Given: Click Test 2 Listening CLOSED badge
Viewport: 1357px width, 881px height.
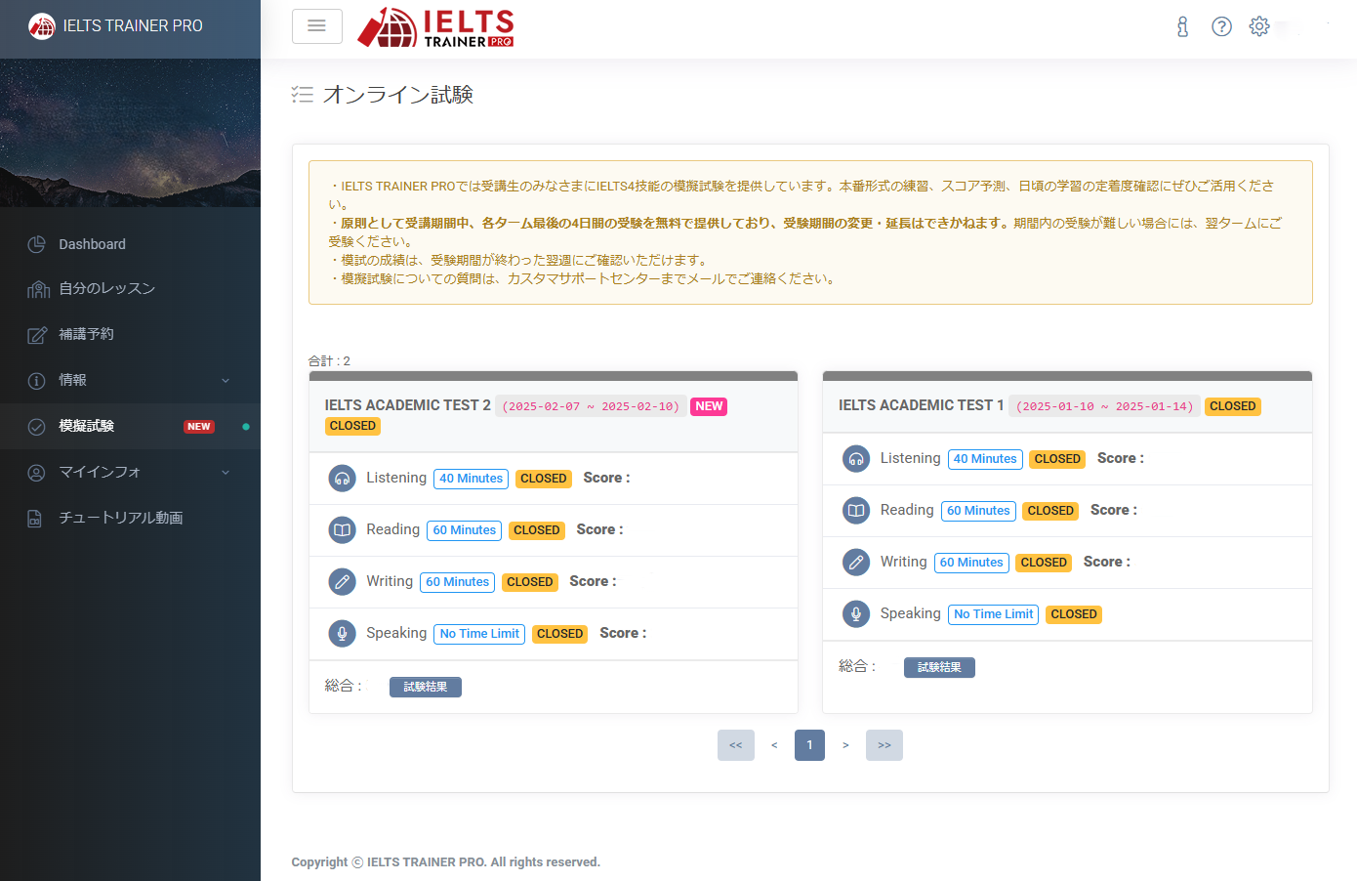Looking at the screenshot, I should click(x=544, y=479).
